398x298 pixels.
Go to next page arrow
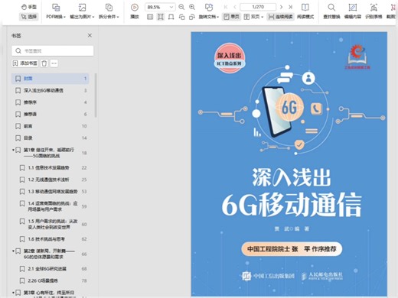281,7
